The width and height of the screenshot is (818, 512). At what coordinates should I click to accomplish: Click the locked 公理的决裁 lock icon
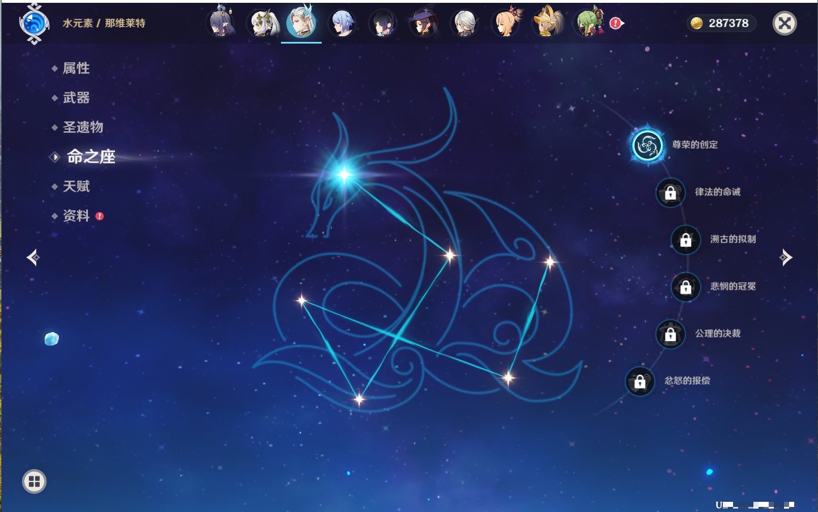coord(670,334)
